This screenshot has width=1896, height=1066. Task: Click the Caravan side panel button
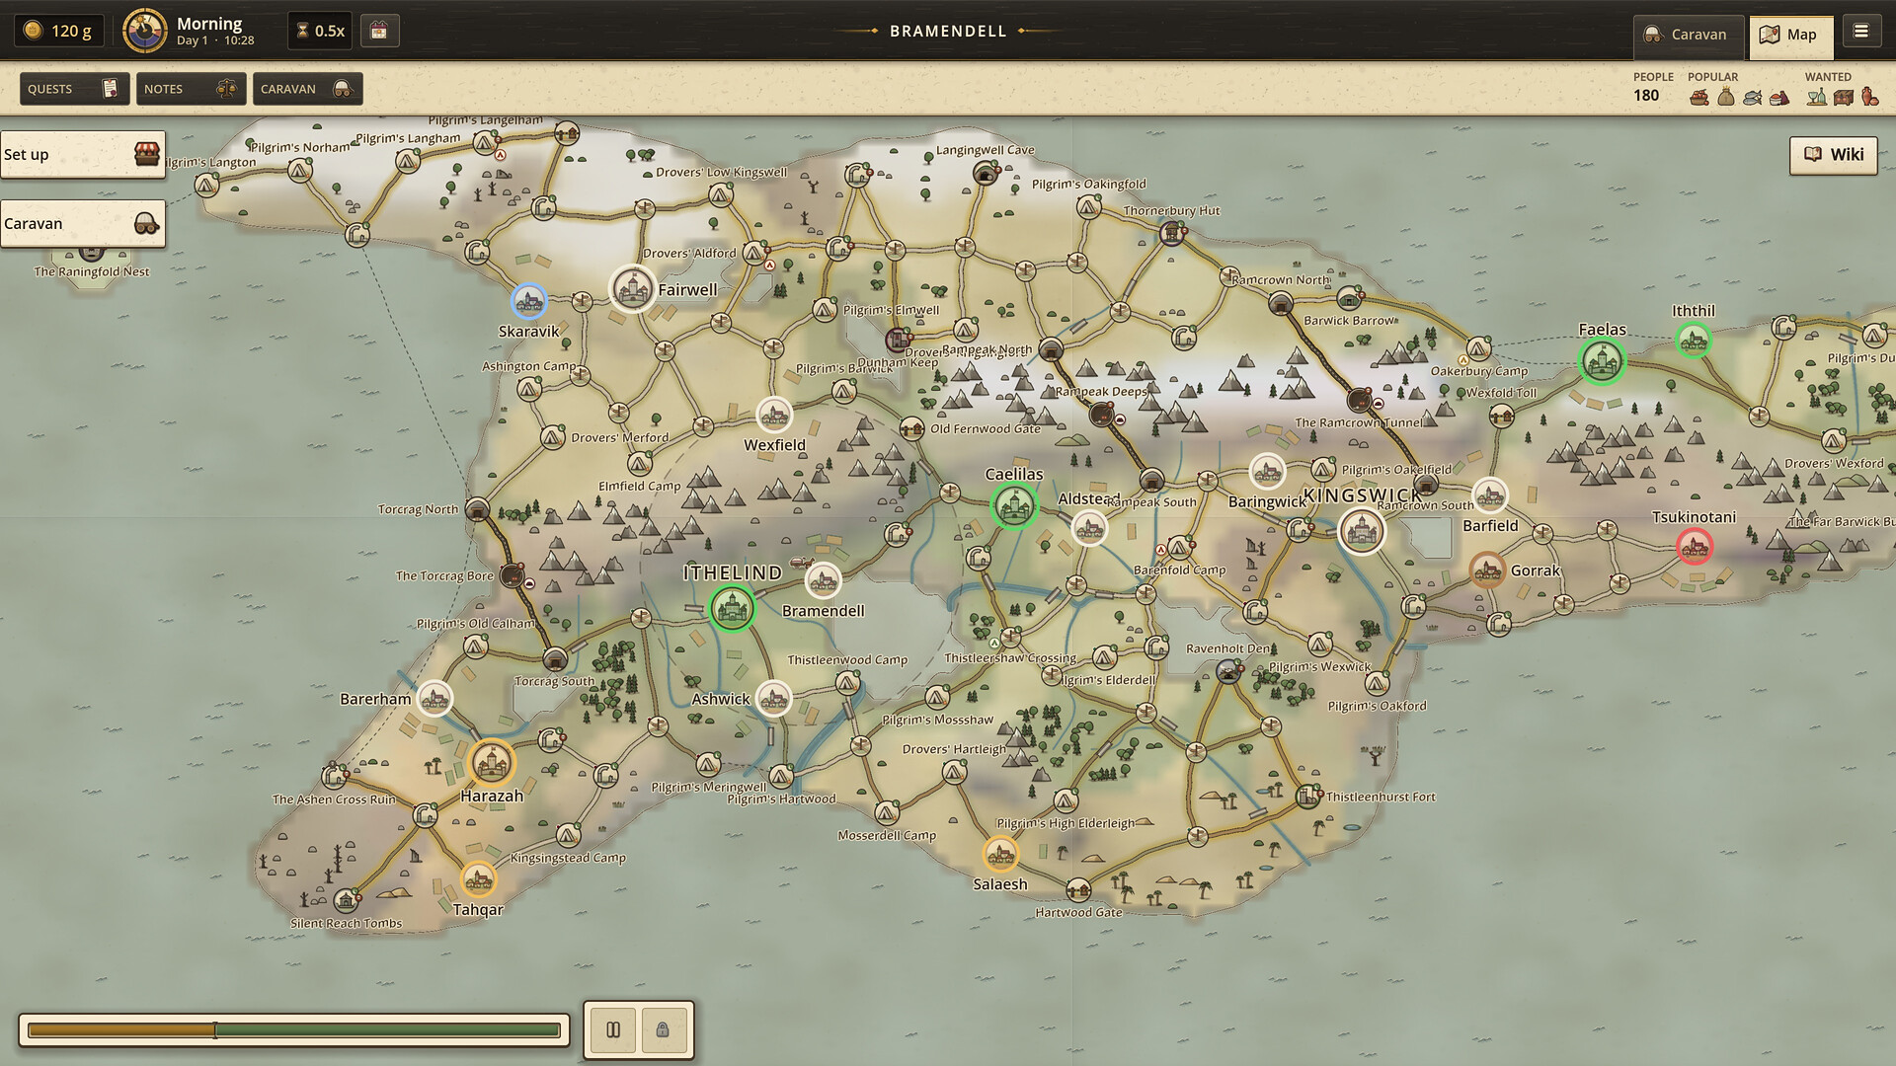[x=83, y=224]
